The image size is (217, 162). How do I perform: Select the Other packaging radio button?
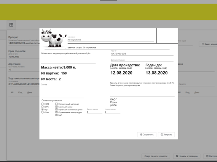coord(43,112)
